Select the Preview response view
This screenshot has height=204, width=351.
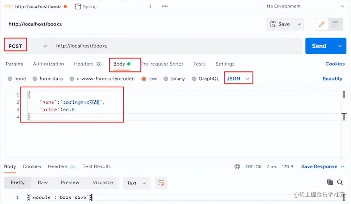pos(70,183)
